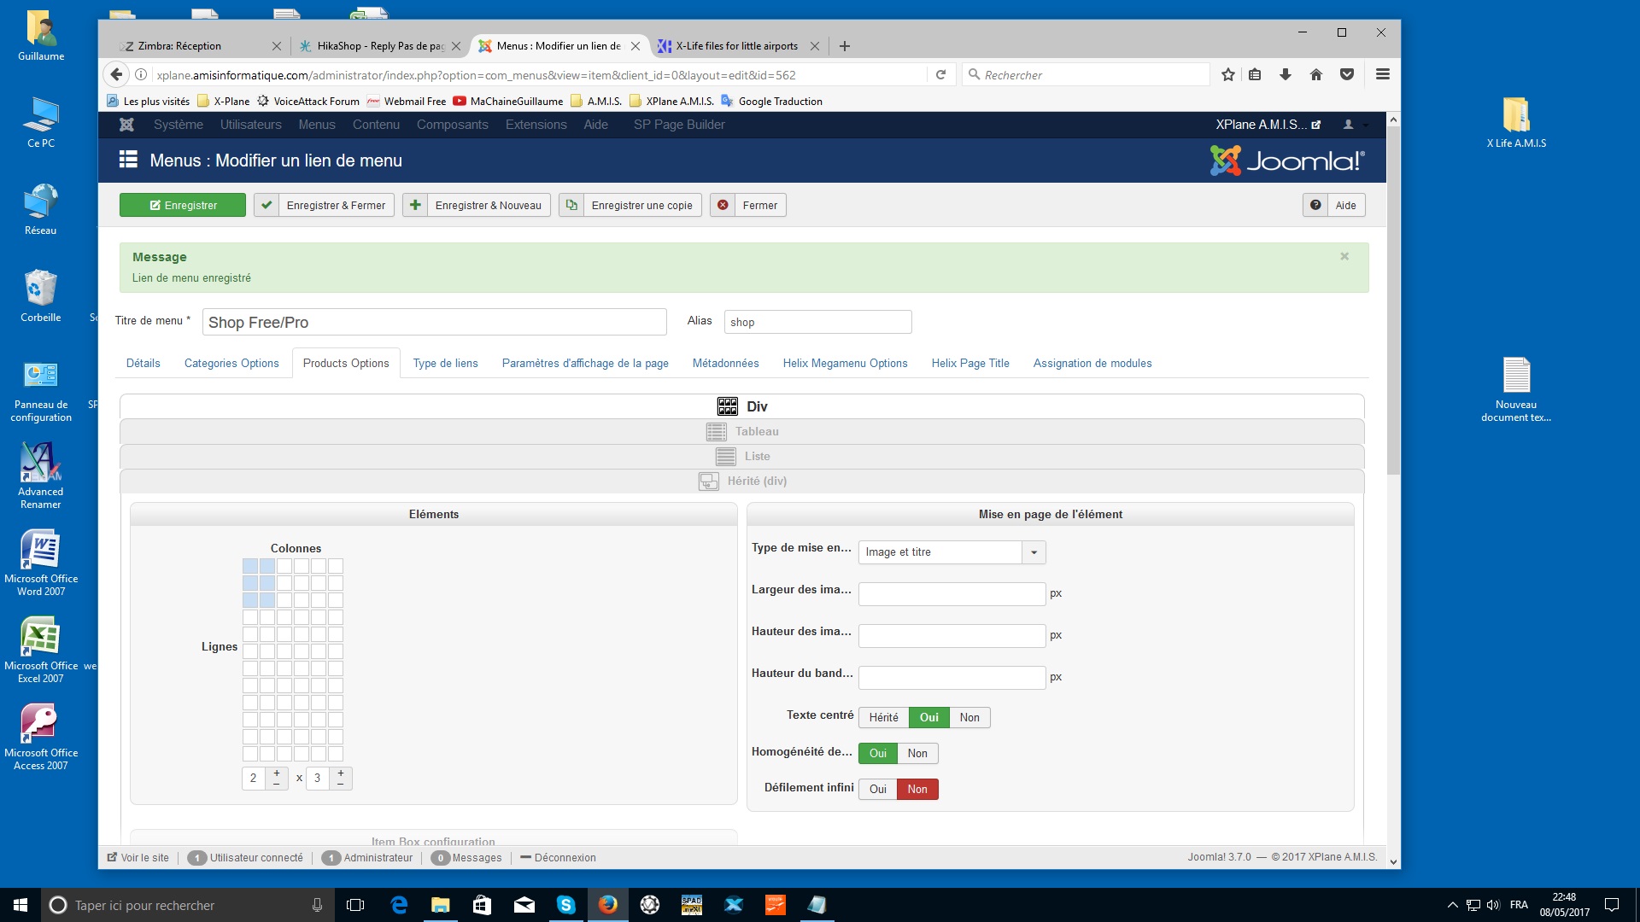Open the Extensions menu
1640x922 pixels.
(536, 125)
